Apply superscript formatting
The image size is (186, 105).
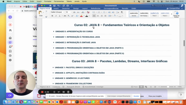[x=72, y=16]
